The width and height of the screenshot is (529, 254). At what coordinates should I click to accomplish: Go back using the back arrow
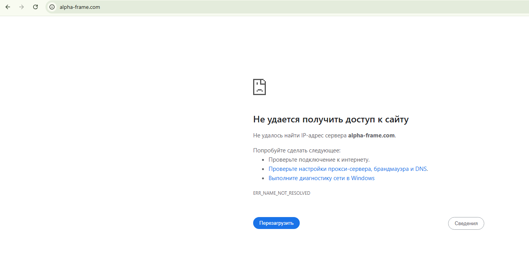pyautogui.click(x=8, y=7)
